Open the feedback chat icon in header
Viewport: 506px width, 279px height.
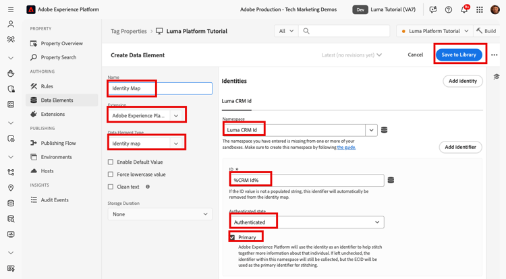pyautogui.click(x=432, y=9)
